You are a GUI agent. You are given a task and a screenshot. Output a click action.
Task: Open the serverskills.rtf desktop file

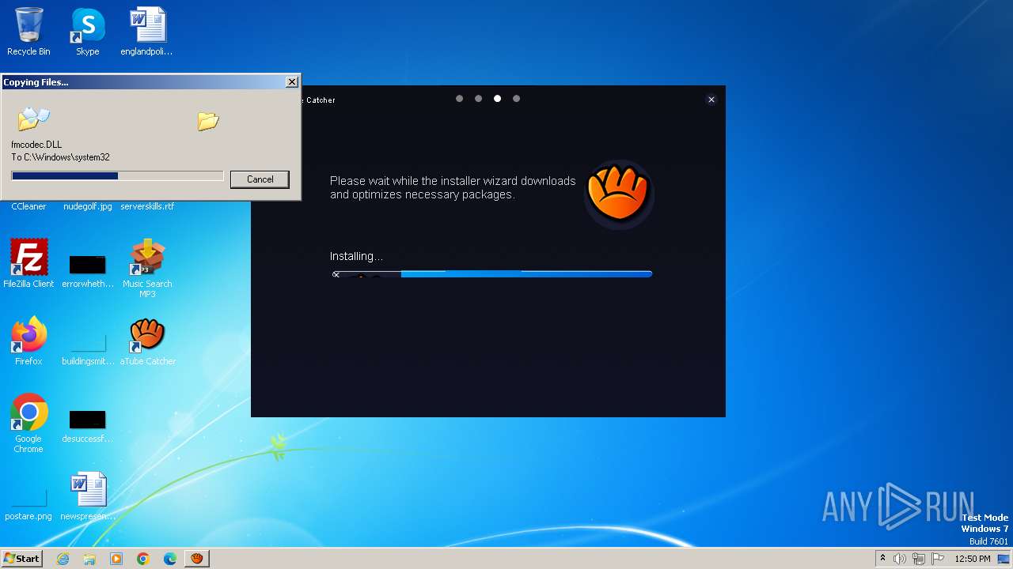tap(147, 206)
